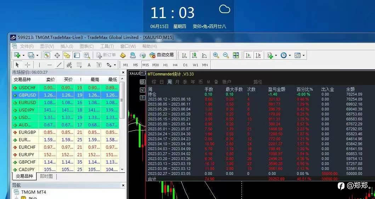Open the Strategy Tester magnifier icon
This screenshot has height=199, width=375.
click(x=87, y=55)
